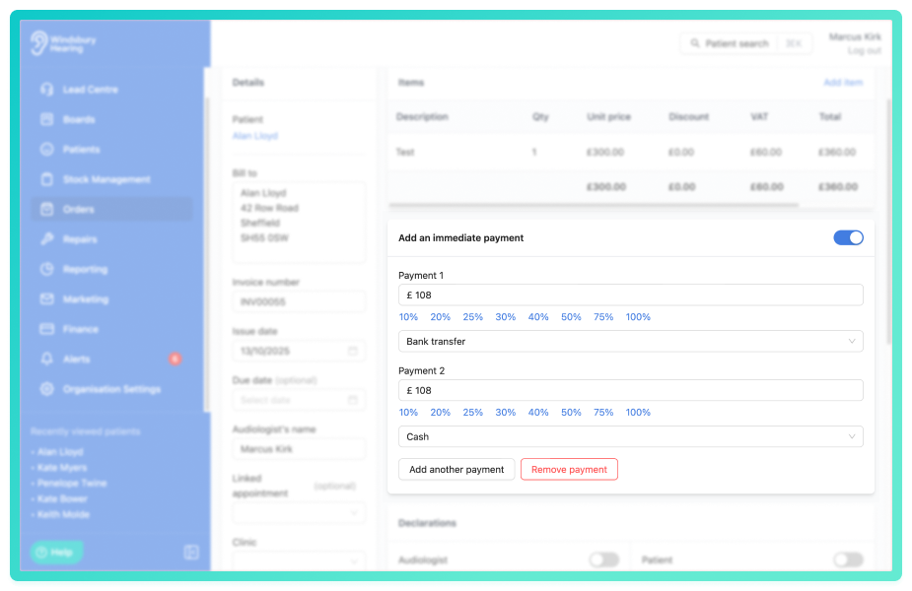Click the Windsbury Hearing ear logo
912x591 pixels.
click(39, 43)
